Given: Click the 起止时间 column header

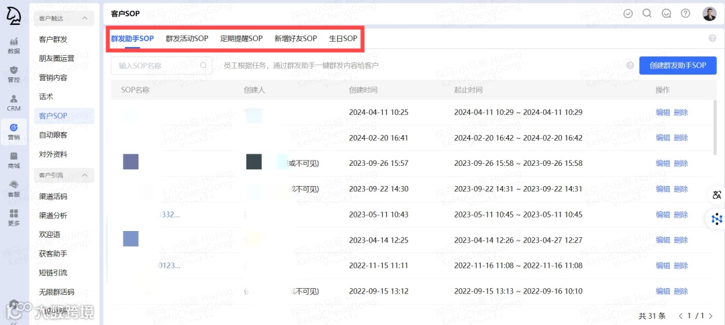Looking at the screenshot, I should point(469,90).
